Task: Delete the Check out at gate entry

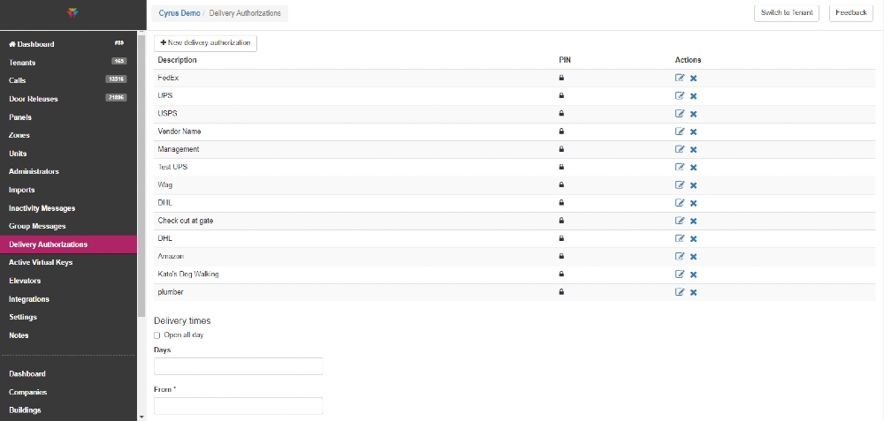Action: click(693, 222)
